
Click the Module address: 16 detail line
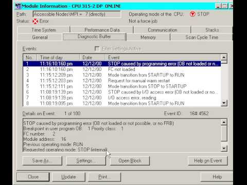pos(45,139)
